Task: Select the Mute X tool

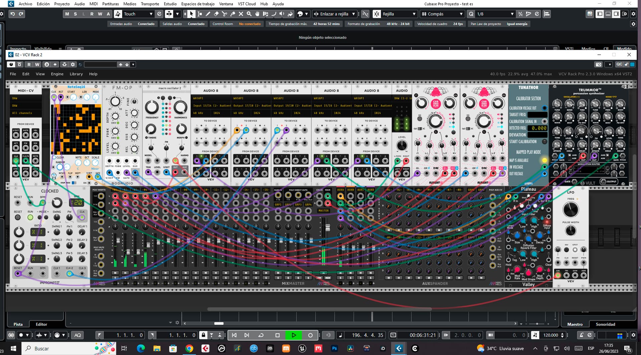Action: tap(241, 14)
